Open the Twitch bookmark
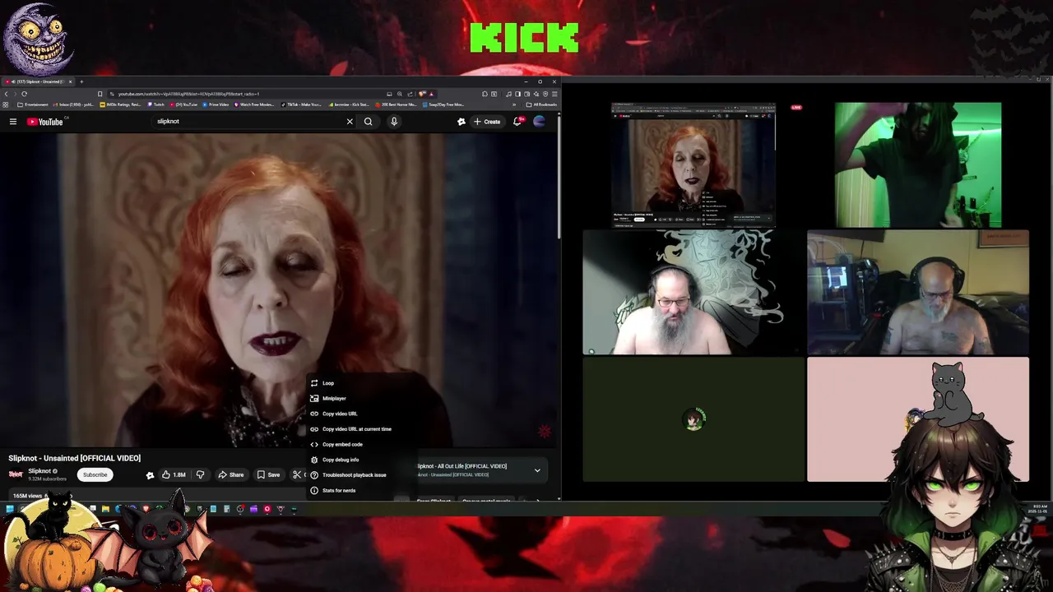 tap(155, 104)
